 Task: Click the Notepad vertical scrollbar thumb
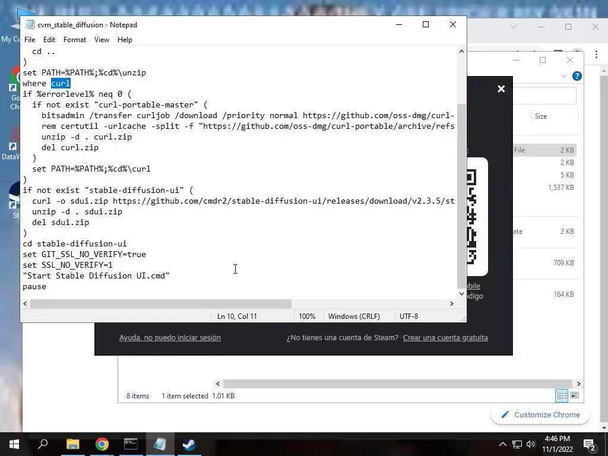[461, 196]
